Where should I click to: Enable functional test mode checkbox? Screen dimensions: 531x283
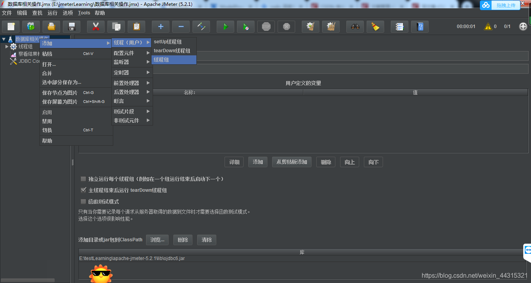coord(83,202)
